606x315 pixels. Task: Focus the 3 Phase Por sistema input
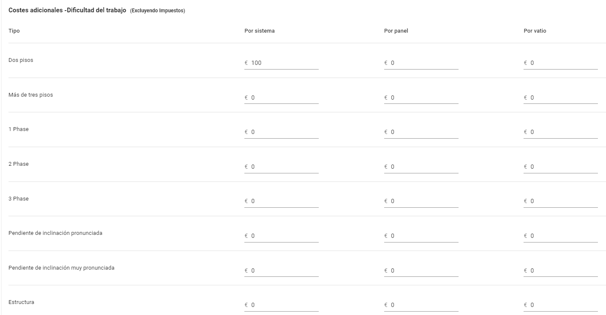click(281, 201)
